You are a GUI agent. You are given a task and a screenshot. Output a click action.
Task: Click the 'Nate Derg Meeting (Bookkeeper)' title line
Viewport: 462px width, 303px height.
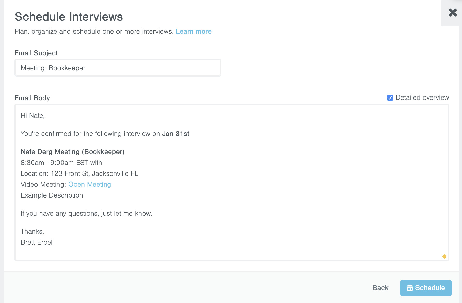[x=72, y=152]
